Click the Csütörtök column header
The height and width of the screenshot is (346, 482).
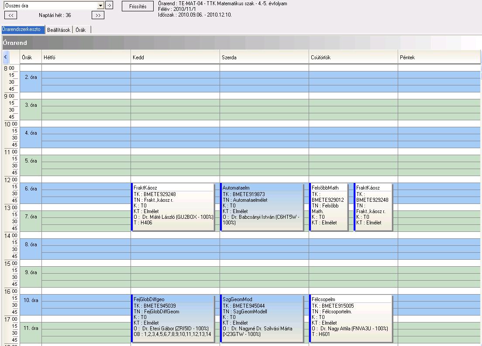click(353, 58)
